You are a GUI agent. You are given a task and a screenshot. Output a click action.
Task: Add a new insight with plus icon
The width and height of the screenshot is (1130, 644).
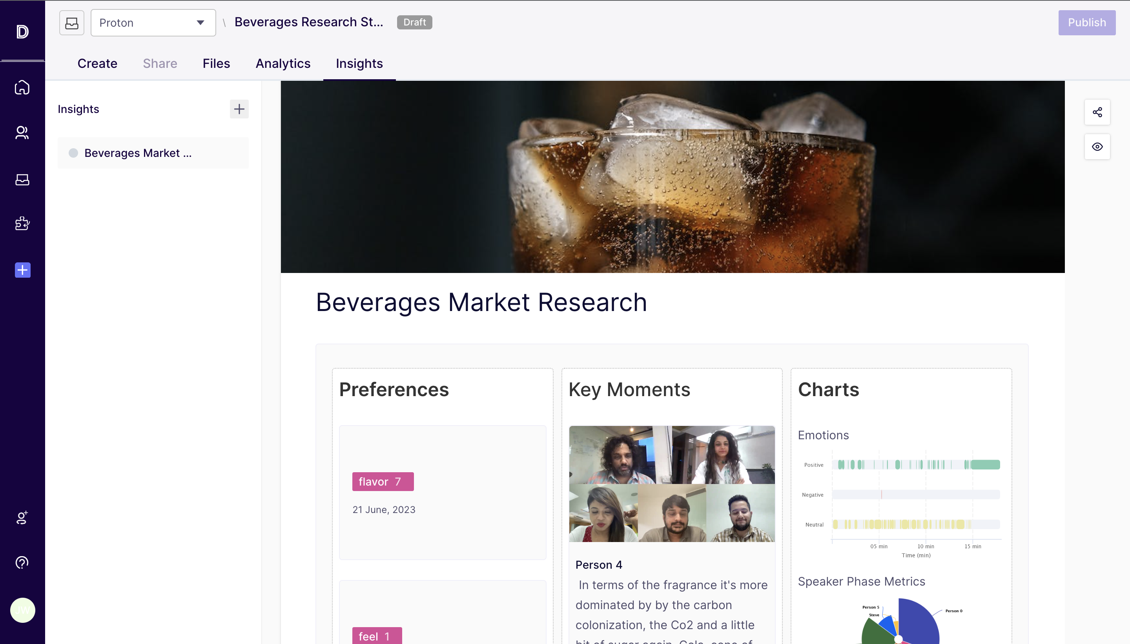pos(239,109)
